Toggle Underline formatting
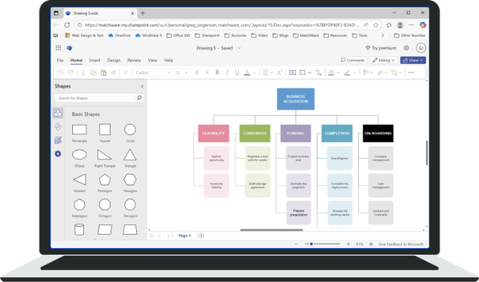The height and width of the screenshot is (282, 479). point(237,72)
